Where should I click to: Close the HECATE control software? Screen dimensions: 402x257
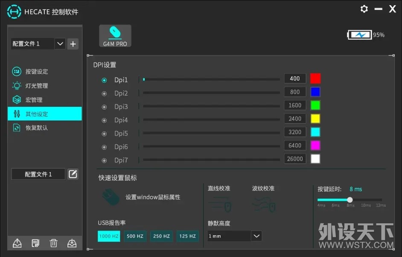pyautogui.click(x=392, y=9)
